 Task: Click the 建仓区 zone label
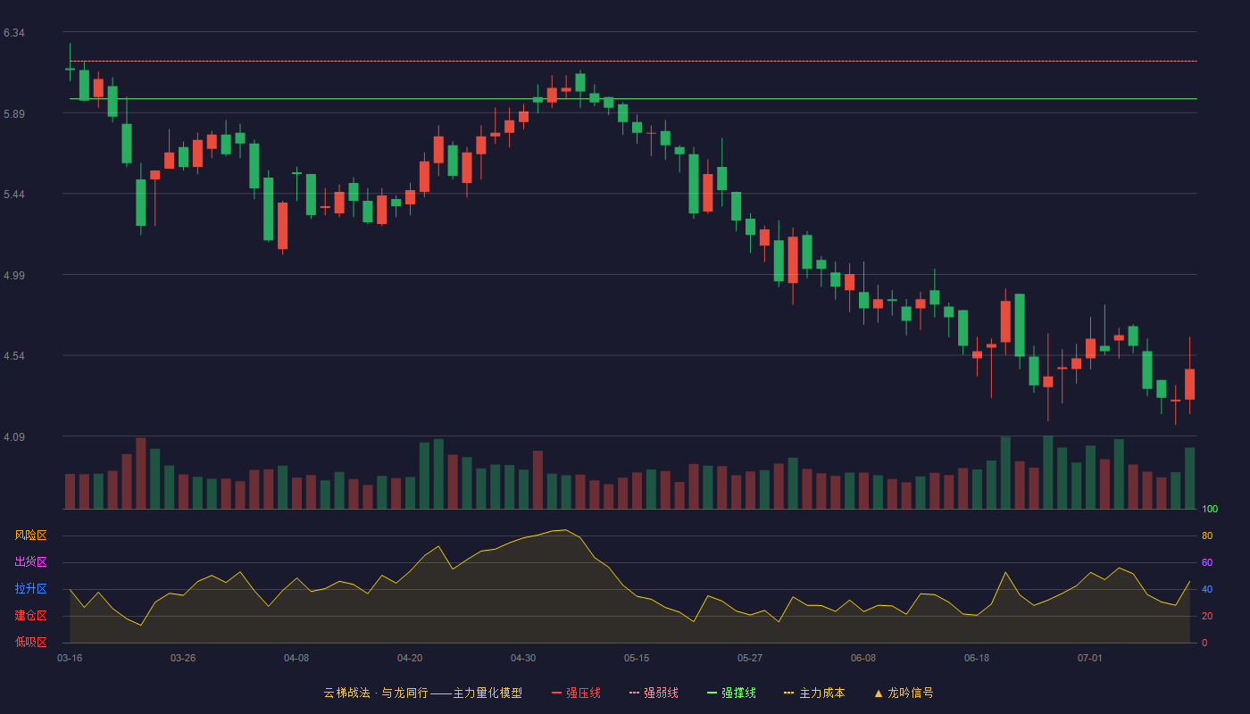pos(31,616)
